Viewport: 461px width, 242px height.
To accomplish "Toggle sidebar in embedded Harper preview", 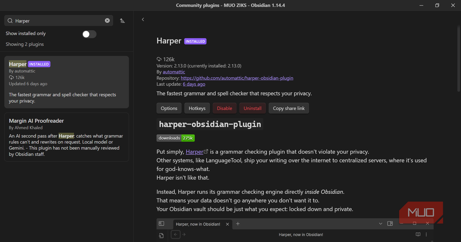I will (161, 224).
